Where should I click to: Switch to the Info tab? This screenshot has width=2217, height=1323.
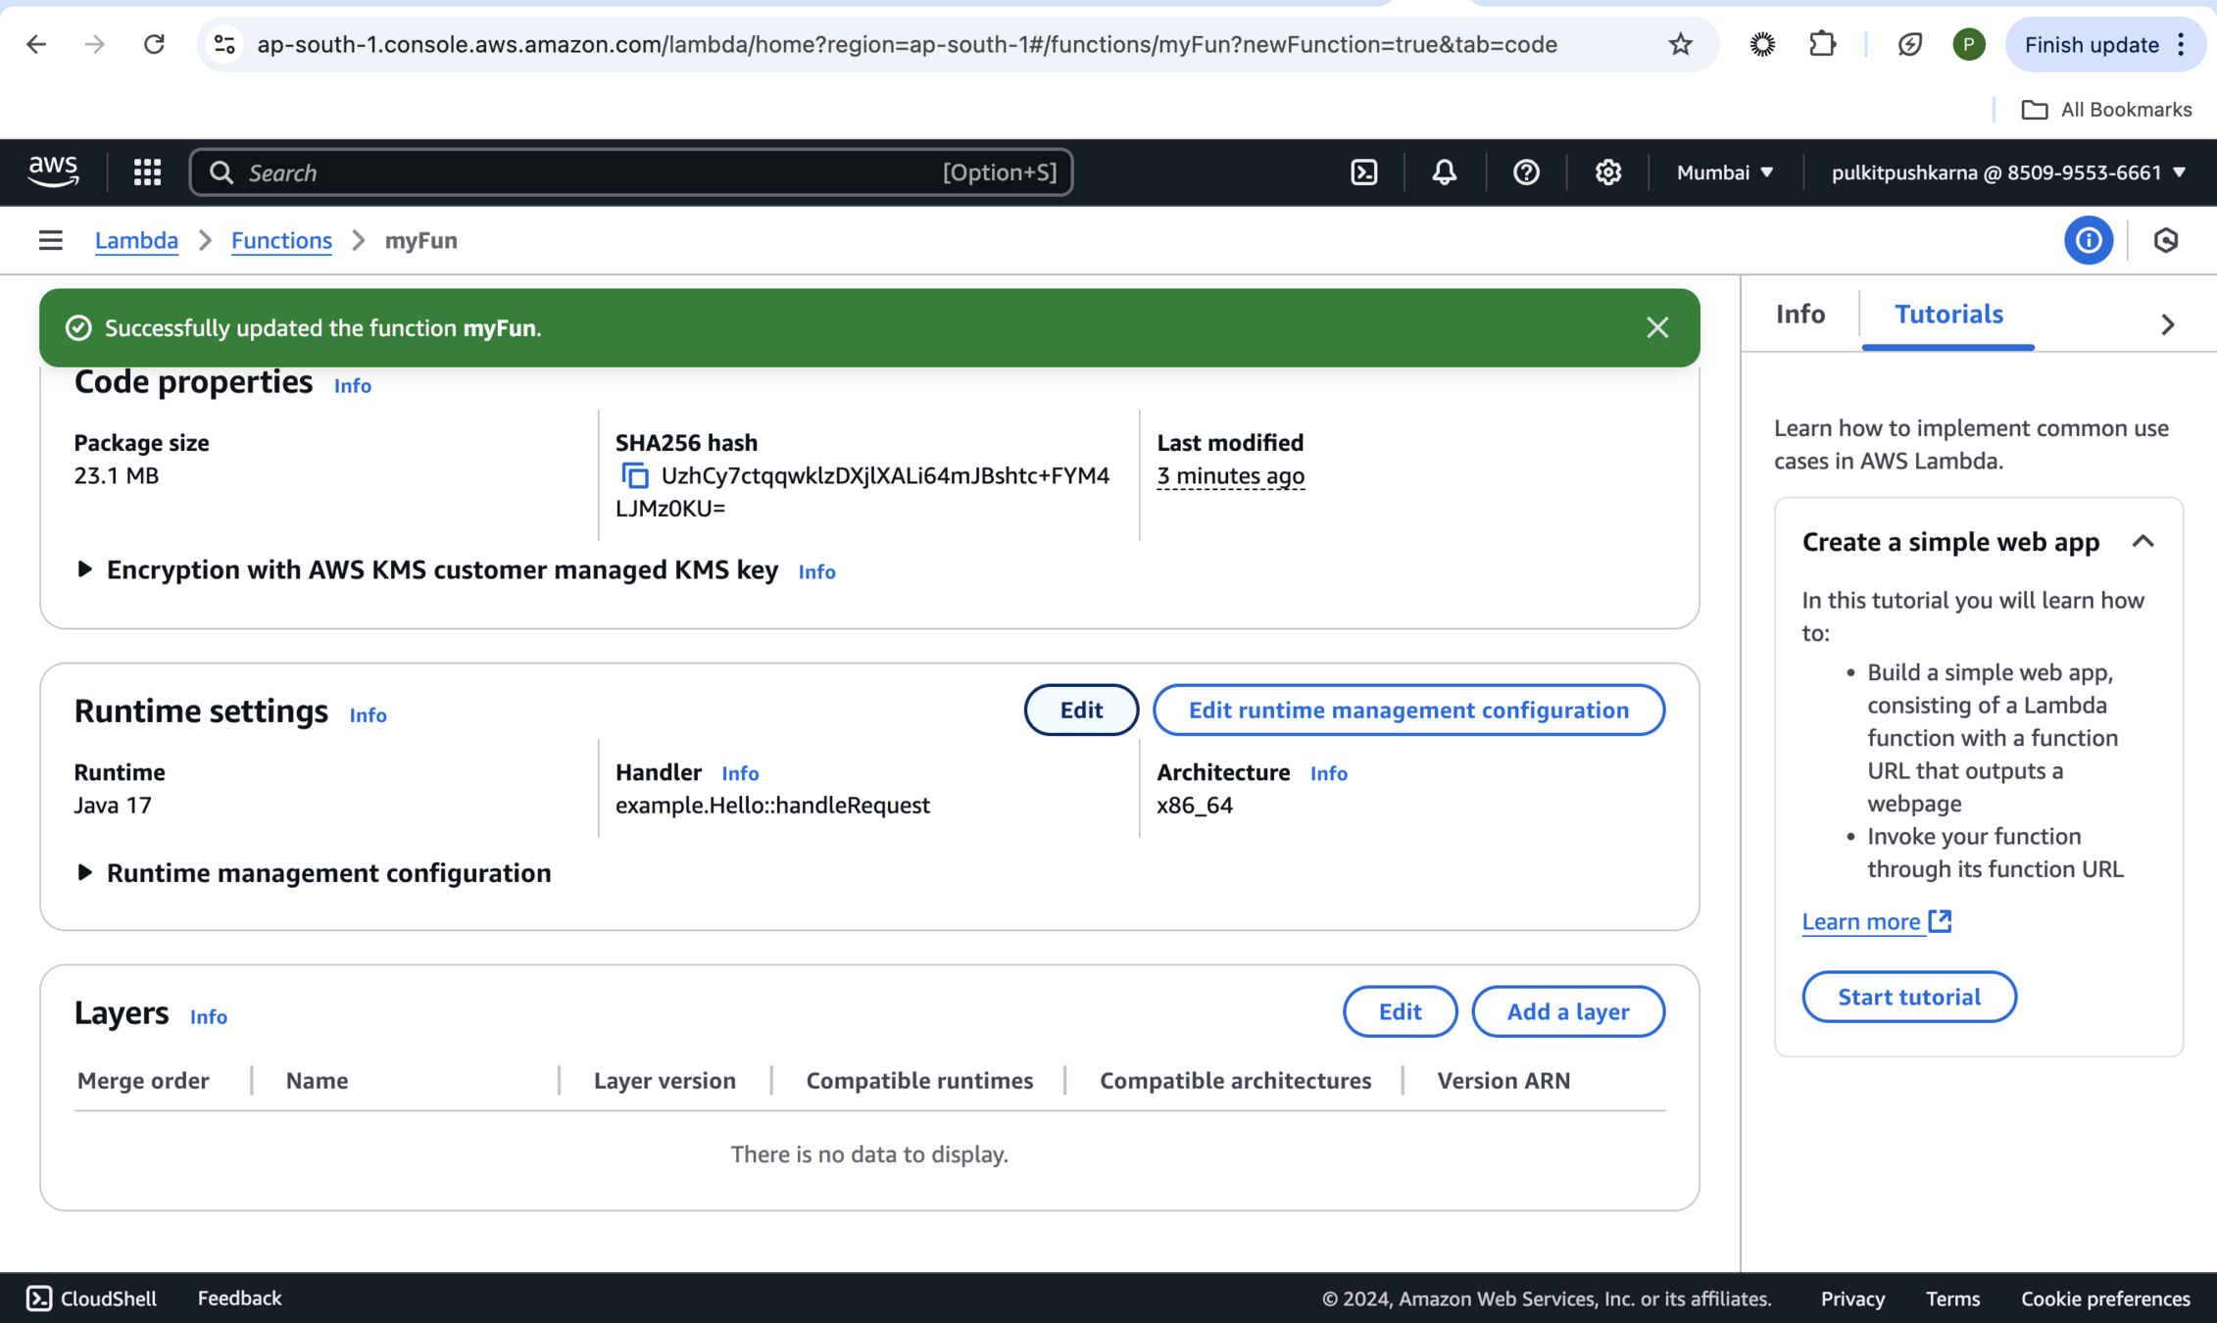click(x=1799, y=314)
